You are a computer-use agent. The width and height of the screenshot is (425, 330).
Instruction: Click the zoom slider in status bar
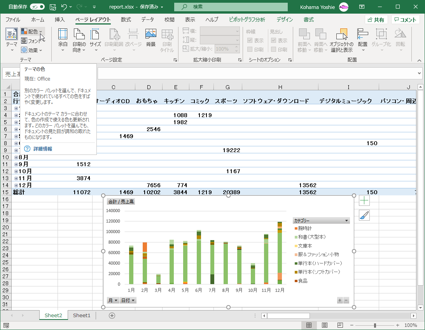[x=375, y=325]
